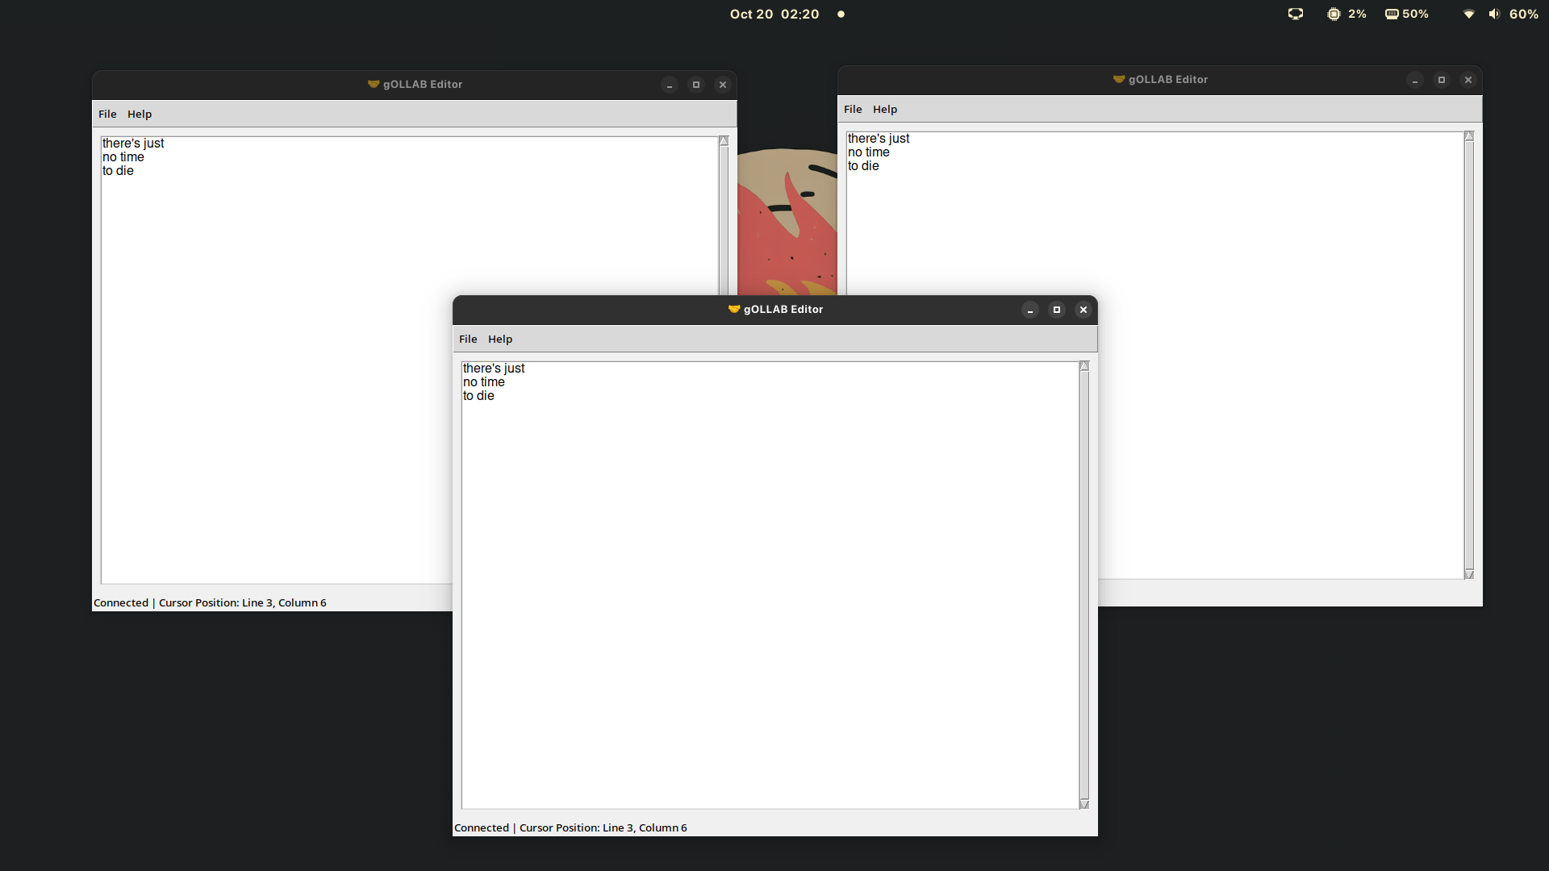Viewport: 1549px width, 871px height.
Task: Close the right gOLLAB Editor window
Action: pyautogui.click(x=1468, y=80)
